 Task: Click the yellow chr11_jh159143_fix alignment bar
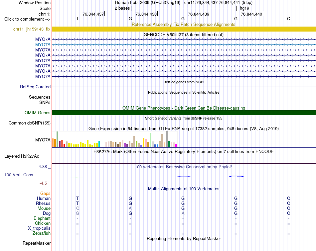pyautogui.click(x=184, y=29)
